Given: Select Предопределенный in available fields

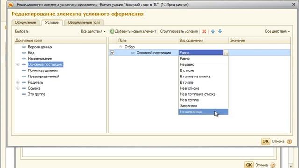Looking at the screenshot, I should pos(44,77).
